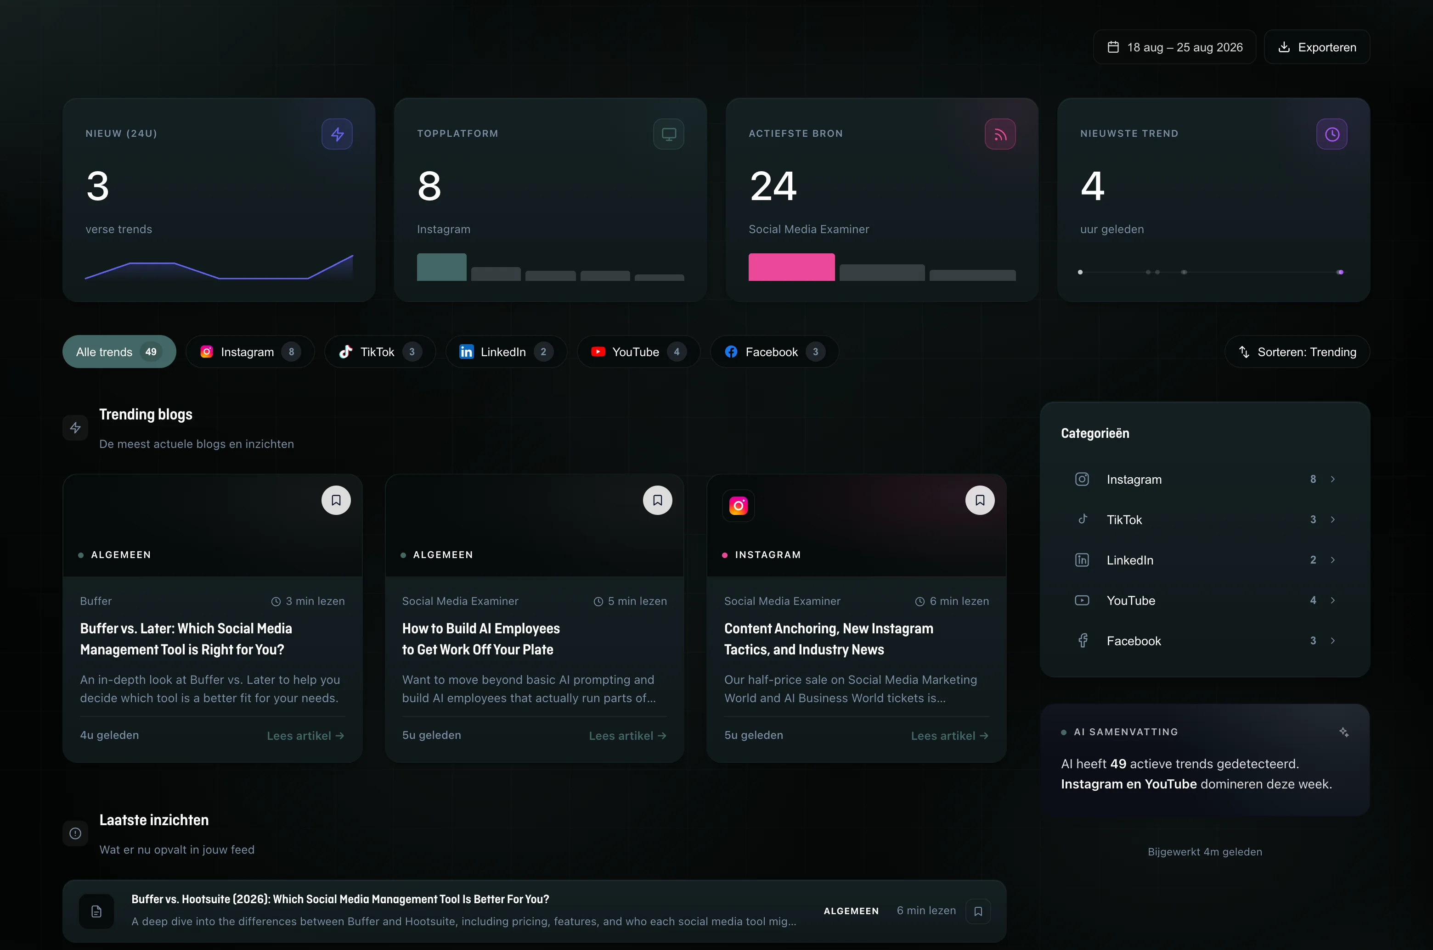Click the info icon beside Laatste inzichten heading

(x=75, y=834)
